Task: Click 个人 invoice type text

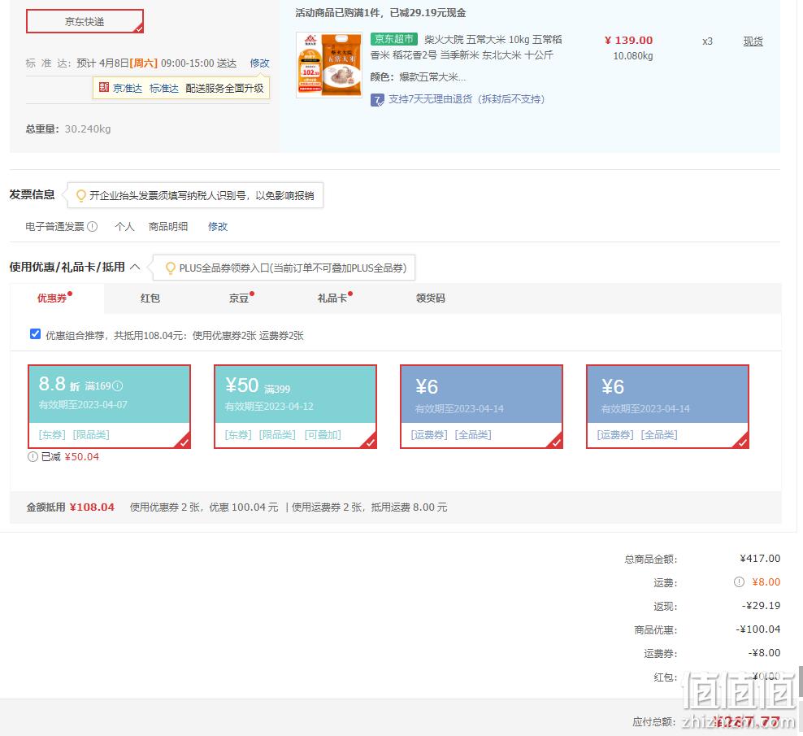Action: tap(124, 227)
